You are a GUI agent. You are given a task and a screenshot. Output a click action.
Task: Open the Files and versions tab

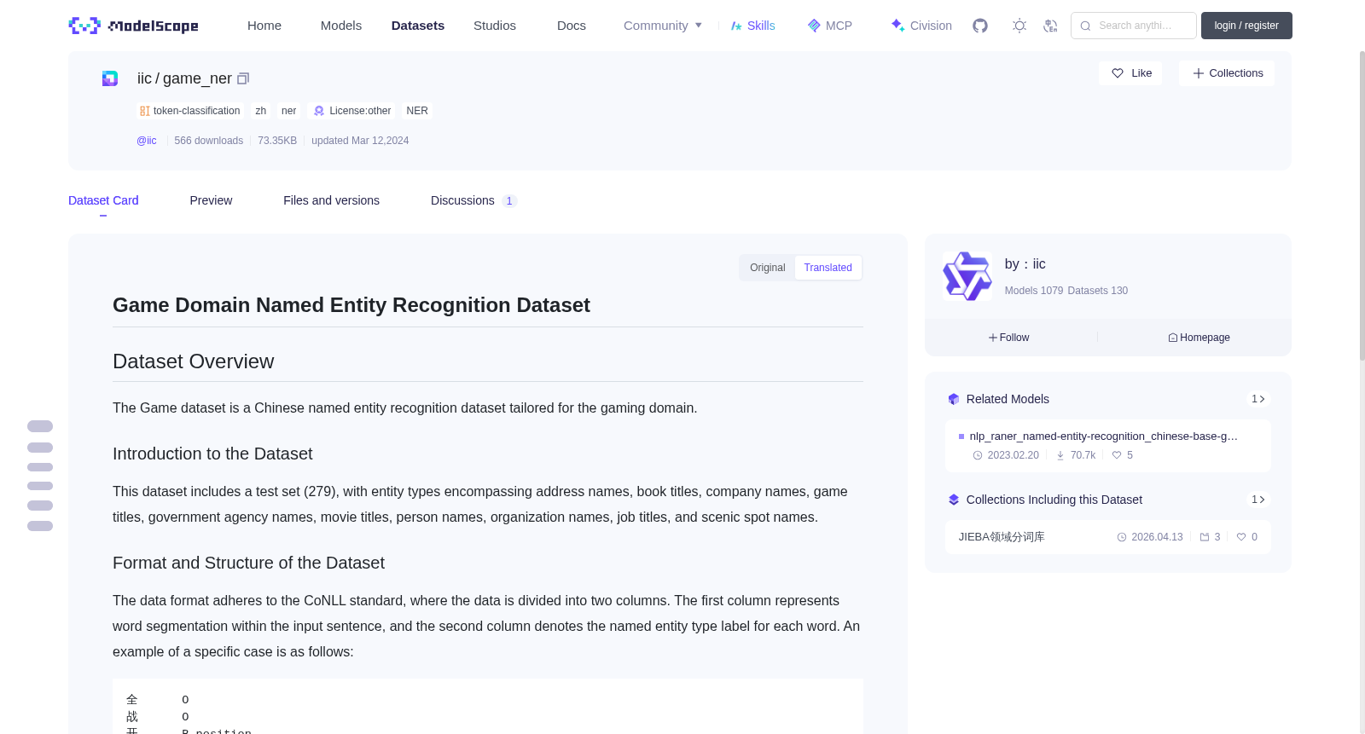331,200
